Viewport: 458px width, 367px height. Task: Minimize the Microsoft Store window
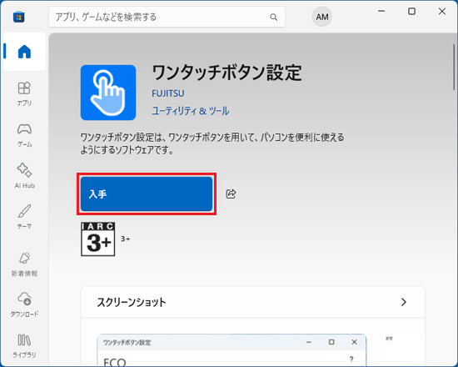click(381, 11)
